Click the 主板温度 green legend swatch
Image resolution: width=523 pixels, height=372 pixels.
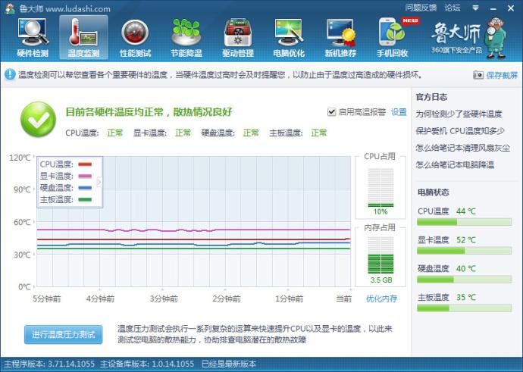tap(85, 199)
